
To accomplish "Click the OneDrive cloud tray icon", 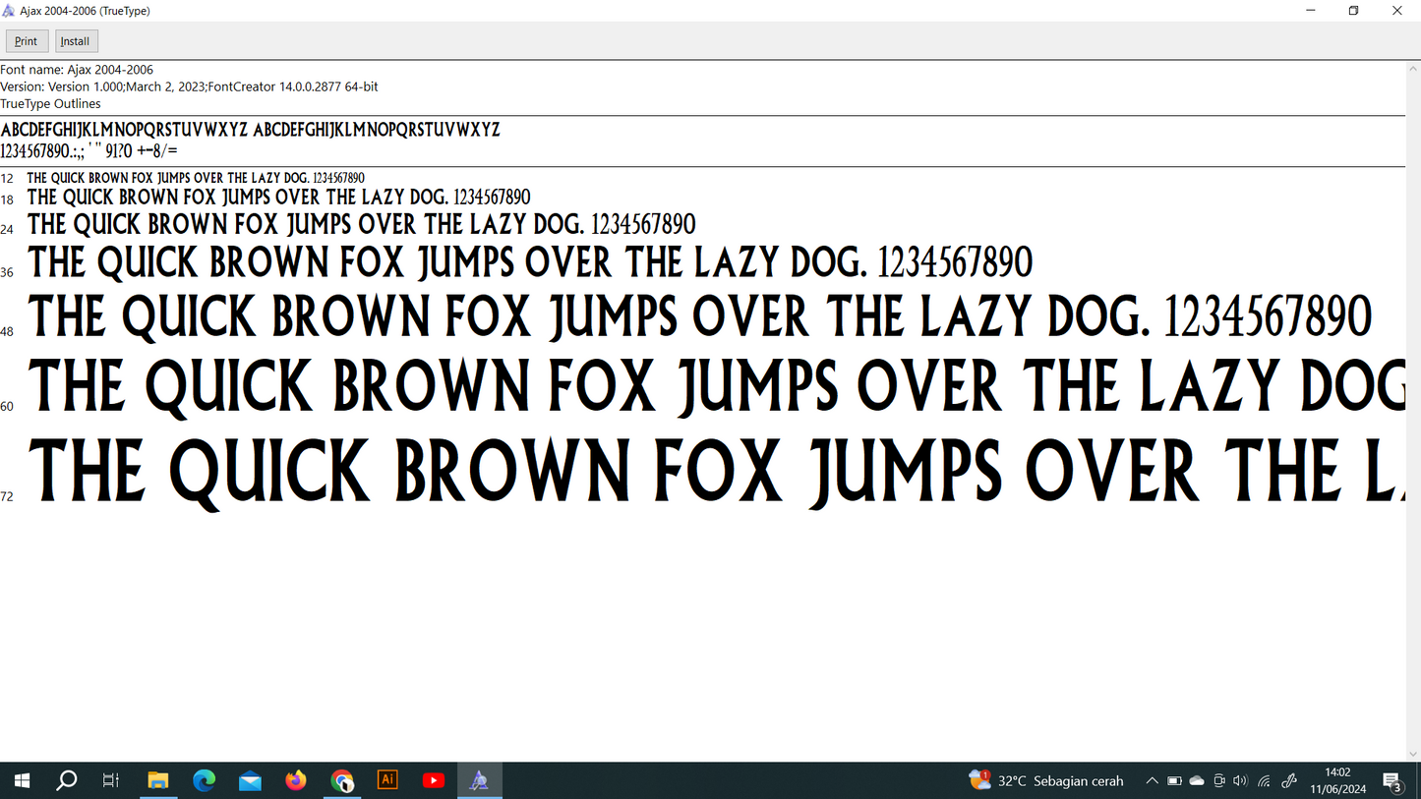I will (x=1197, y=781).
